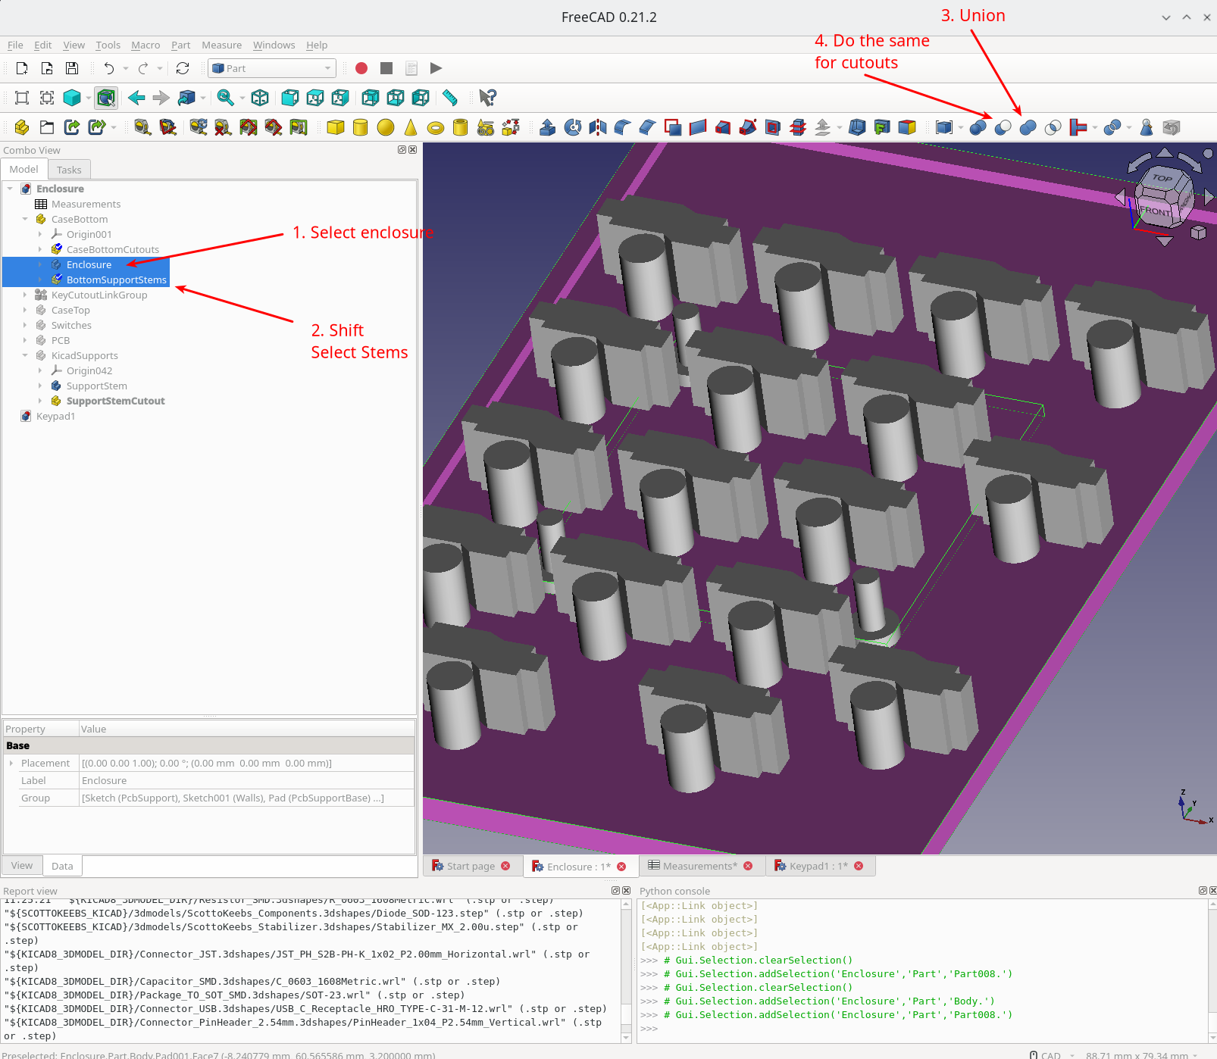Click the Fit all view icon
The image size is (1217, 1059).
[x=22, y=98]
